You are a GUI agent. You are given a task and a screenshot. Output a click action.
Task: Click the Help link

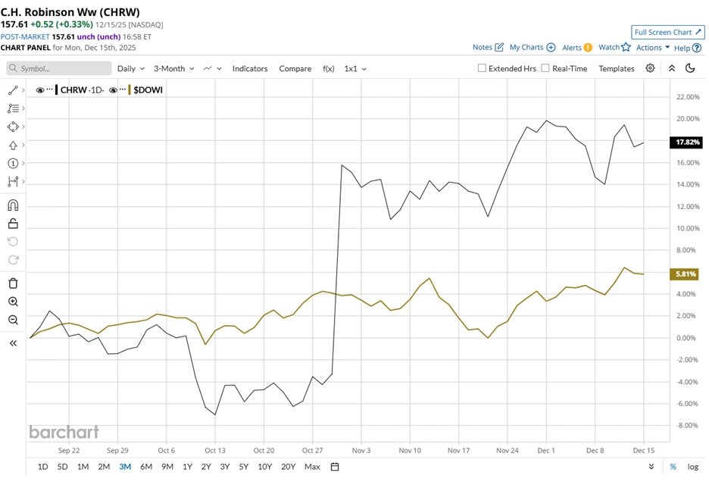point(682,48)
